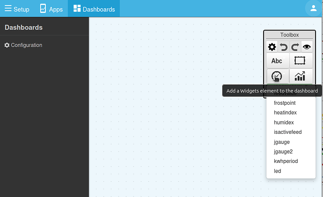Toggle dashboard preview eye icon
This screenshot has width=323, height=197.
click(307, 47)
